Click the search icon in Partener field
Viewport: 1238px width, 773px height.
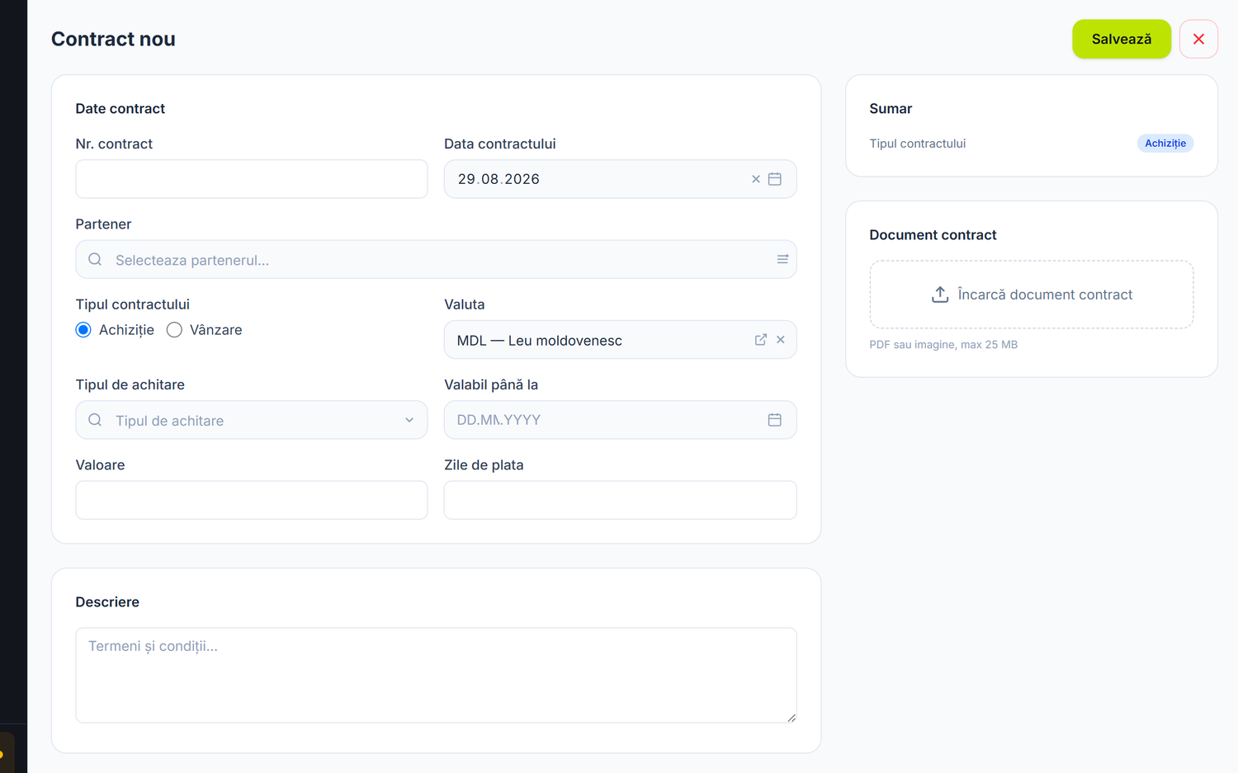tap(95, 260)
